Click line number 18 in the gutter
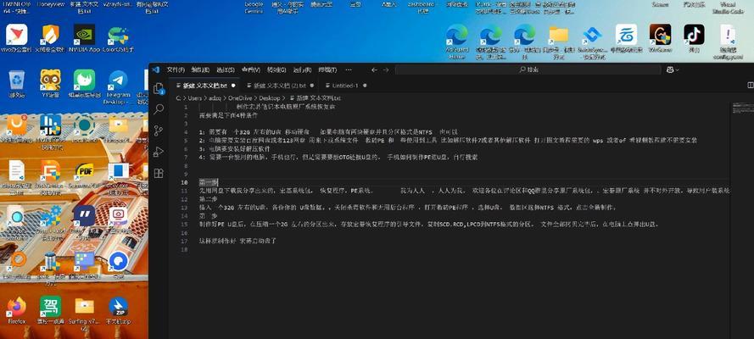Screen dimensions: 754x339 185,250
